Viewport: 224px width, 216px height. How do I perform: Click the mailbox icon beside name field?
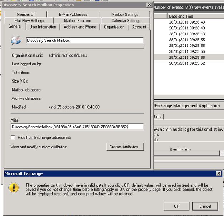16,41
